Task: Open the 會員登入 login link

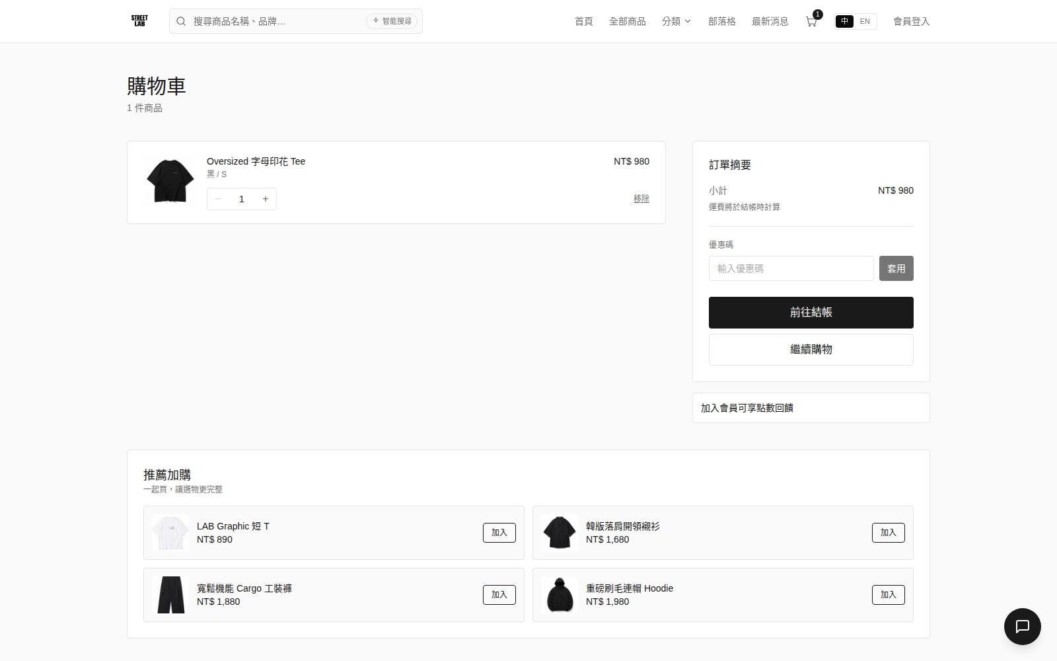Action: click(x=912, y=21)
